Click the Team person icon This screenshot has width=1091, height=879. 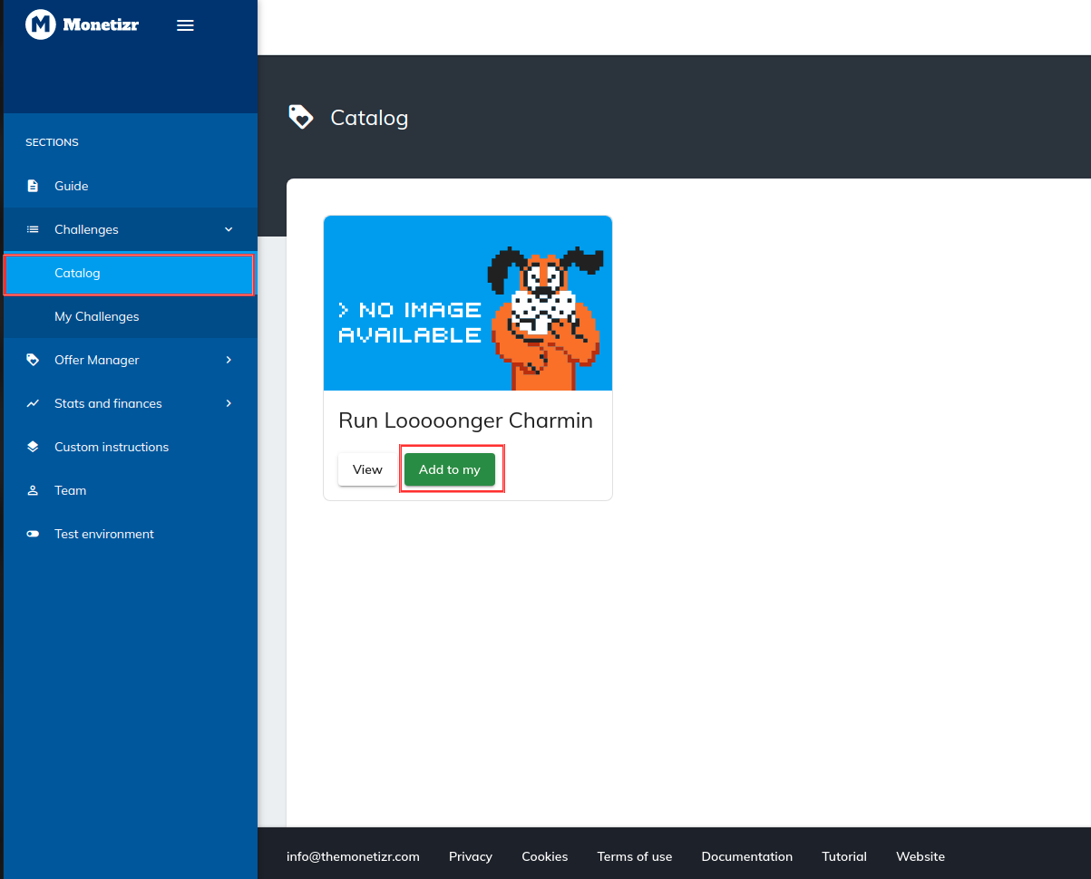[x=33, y=490]
